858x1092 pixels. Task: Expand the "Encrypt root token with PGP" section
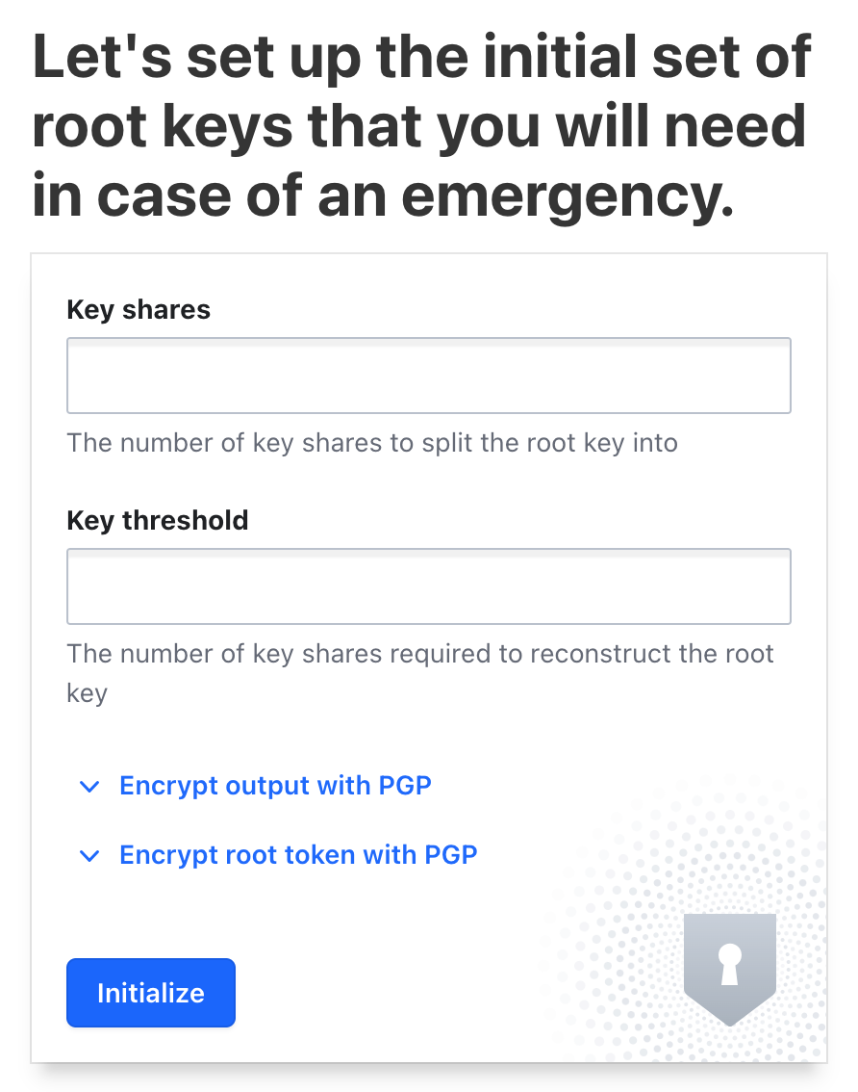tap(297, 855)
